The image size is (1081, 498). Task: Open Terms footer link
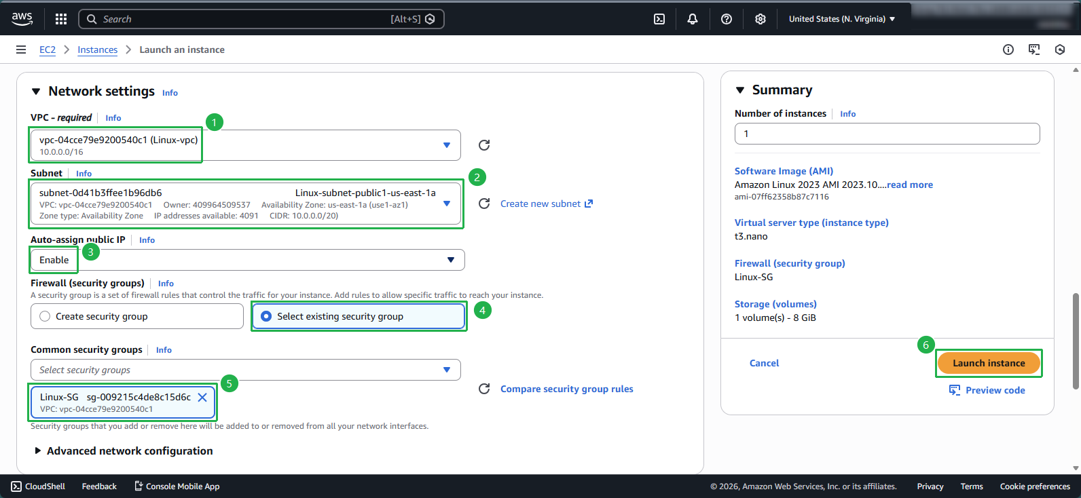coord(972,486)
